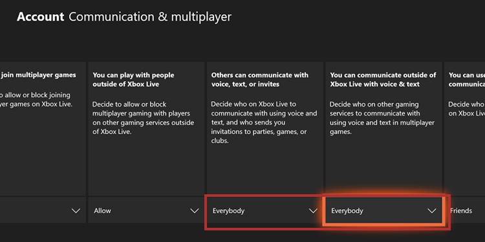
Task: Select 'You can communicate outside of Xbox Live' heading
Action: (x=383, y=79)
